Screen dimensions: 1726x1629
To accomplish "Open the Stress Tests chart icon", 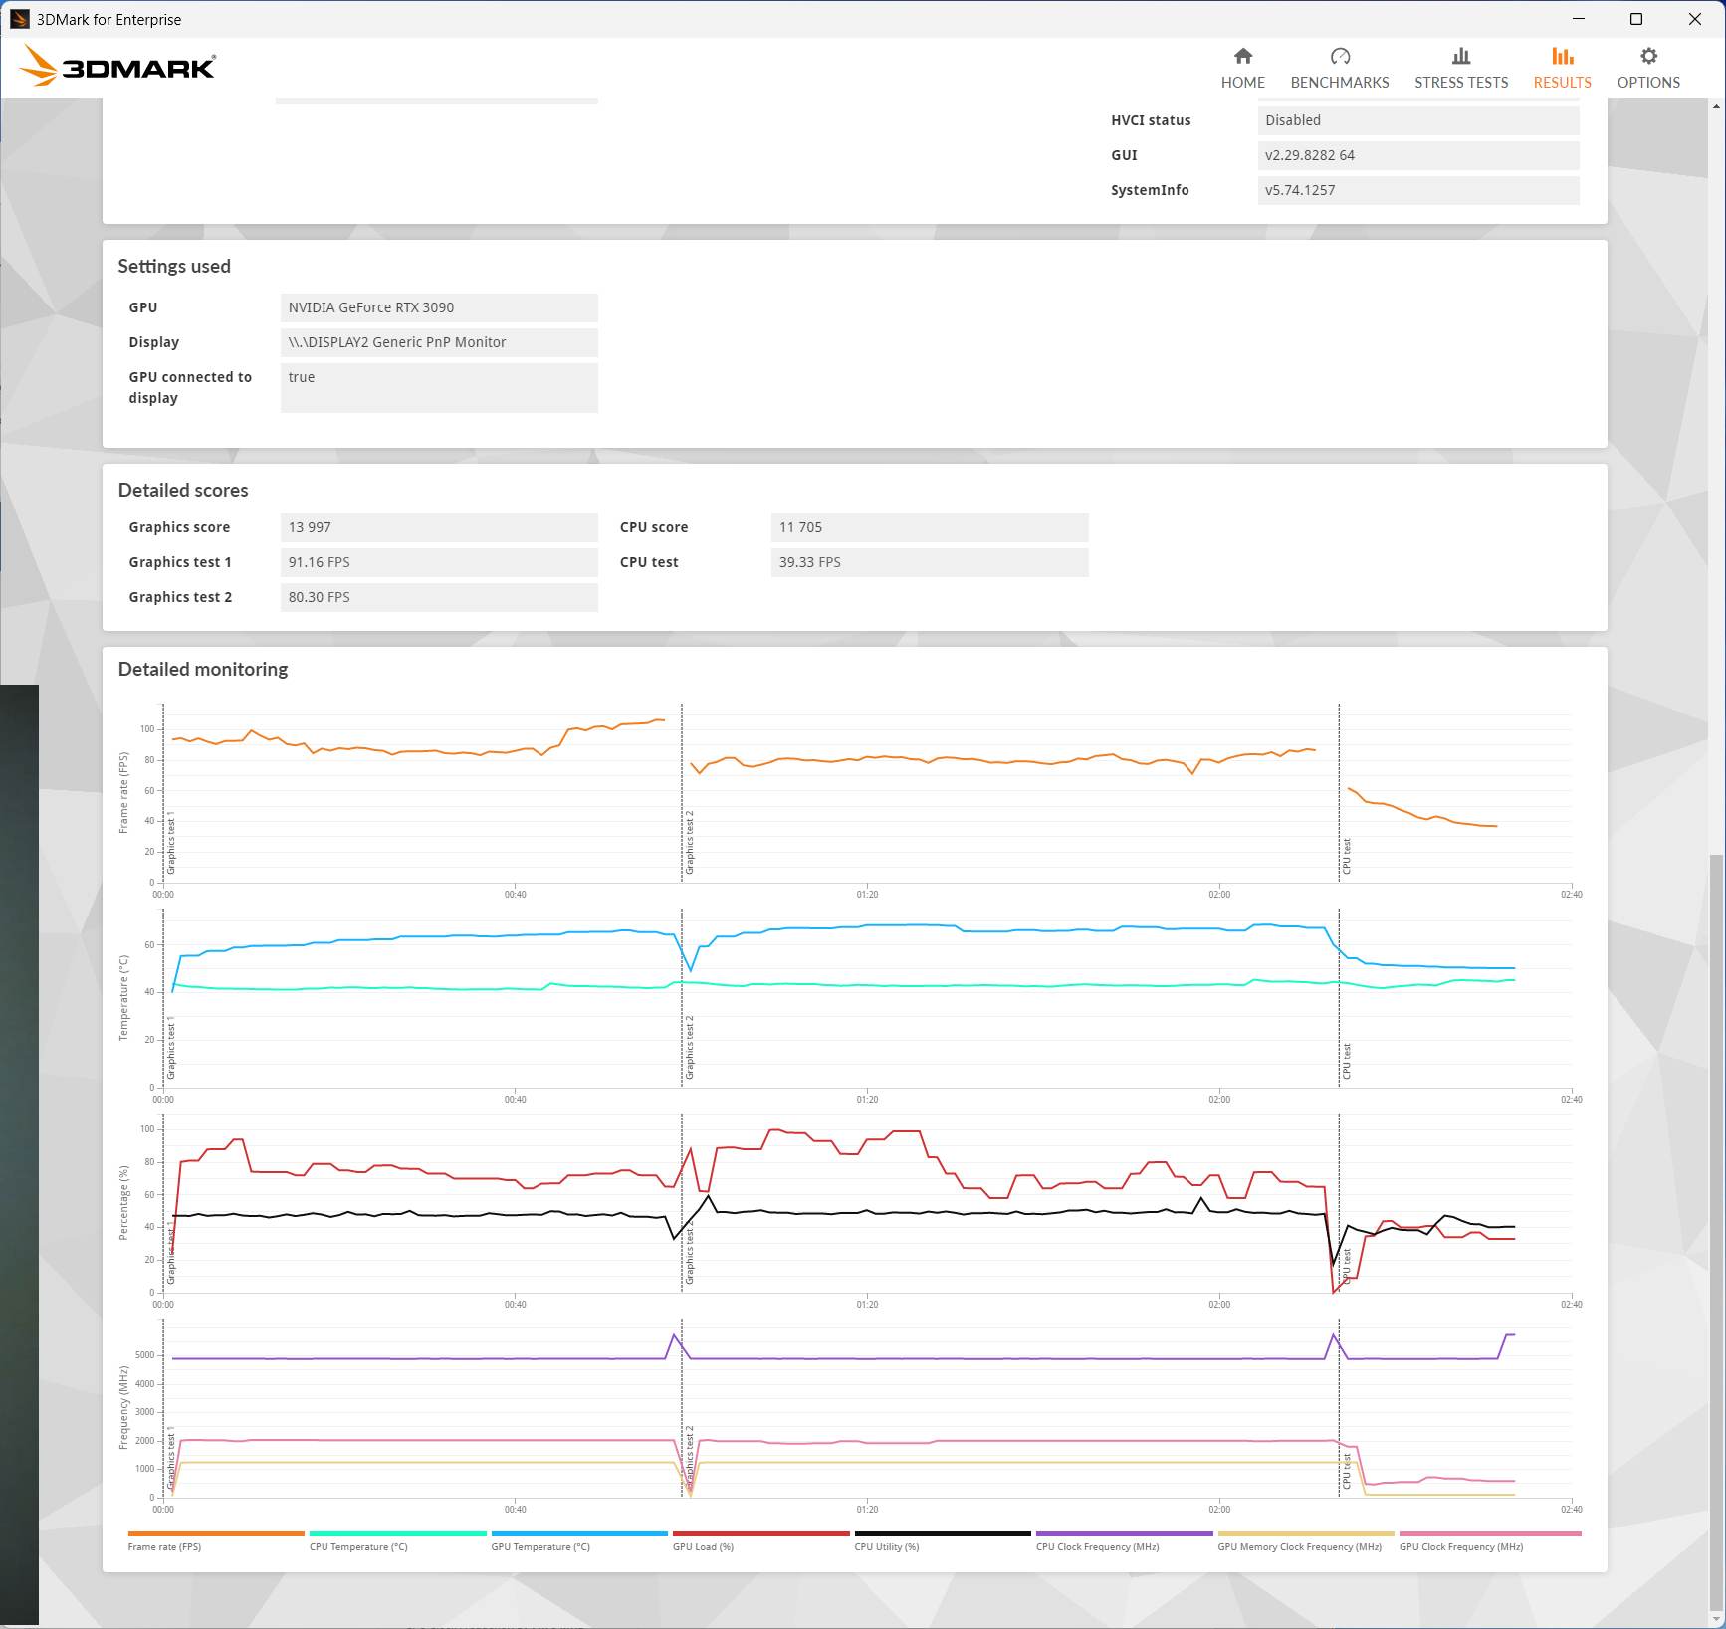I will pos(1461,56).
